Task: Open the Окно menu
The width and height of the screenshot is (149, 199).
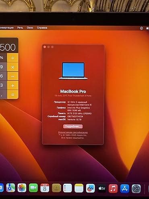Action: (30, 28)
